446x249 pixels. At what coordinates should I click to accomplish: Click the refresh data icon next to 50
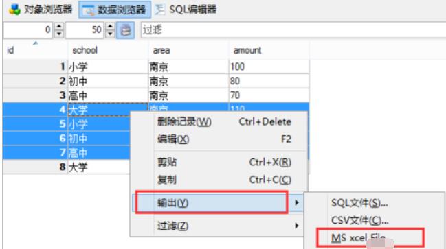click(x=126, y=30)
